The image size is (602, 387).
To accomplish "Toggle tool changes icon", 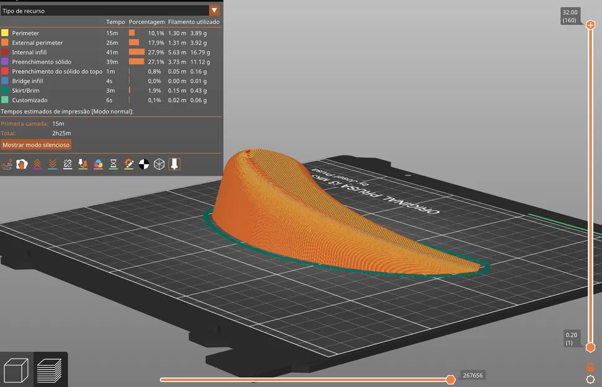I will click(x=83, y=165).
